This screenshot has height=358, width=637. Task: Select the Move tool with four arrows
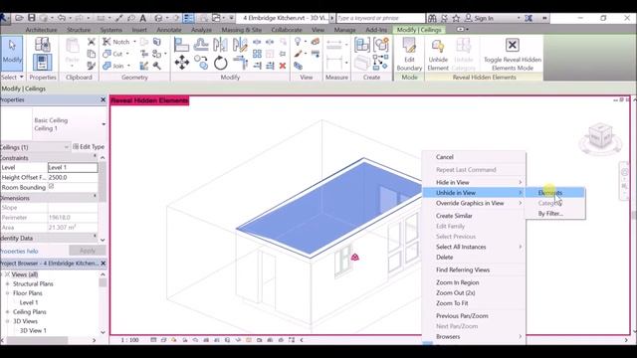pyautogui.click(x=181, y=63)
